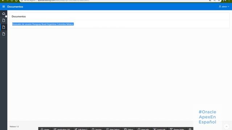Open Theme Roller in developer toolbar
232x130 pixels.
(x=177, y=129)
